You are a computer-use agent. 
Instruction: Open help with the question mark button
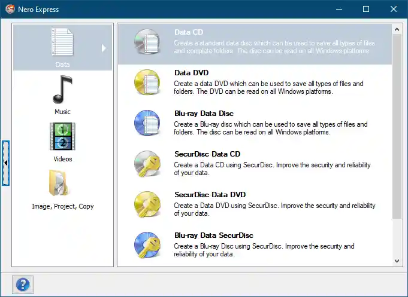[x=23, y=284]
